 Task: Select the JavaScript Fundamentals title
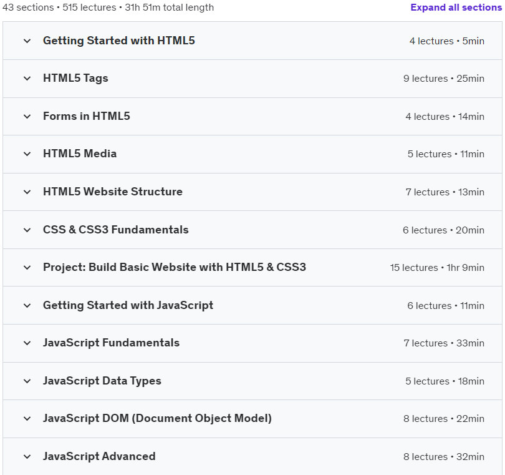tap(112, 343)
